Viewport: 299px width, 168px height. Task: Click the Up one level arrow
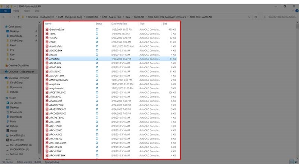click(x=18, y=17)
